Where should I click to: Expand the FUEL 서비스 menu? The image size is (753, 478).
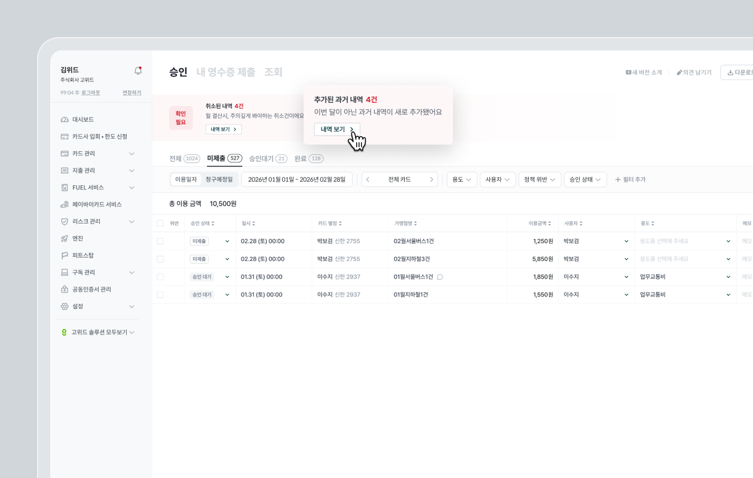131,188
